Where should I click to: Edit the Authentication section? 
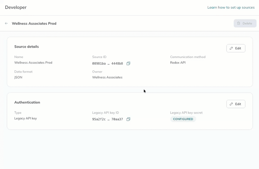[236, 104]
